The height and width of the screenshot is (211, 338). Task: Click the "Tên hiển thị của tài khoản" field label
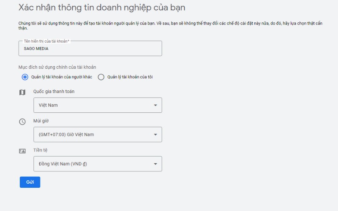46,41
